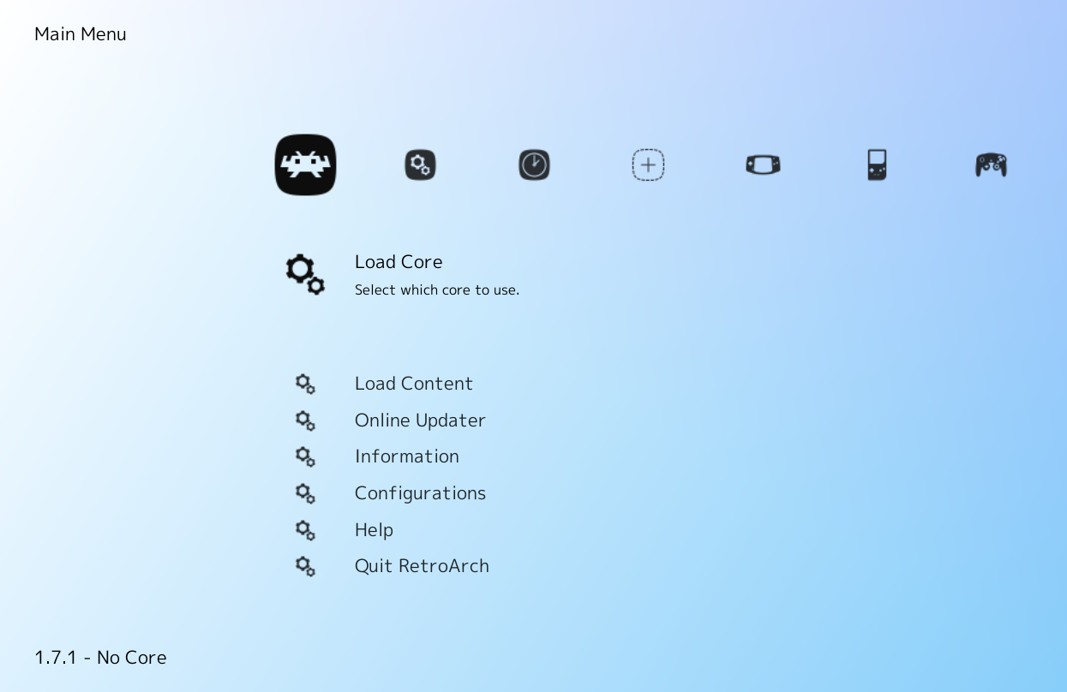The image size is (1067, 692).
Task: Click the gear icon beside Information
Action: tap(305, 456)
